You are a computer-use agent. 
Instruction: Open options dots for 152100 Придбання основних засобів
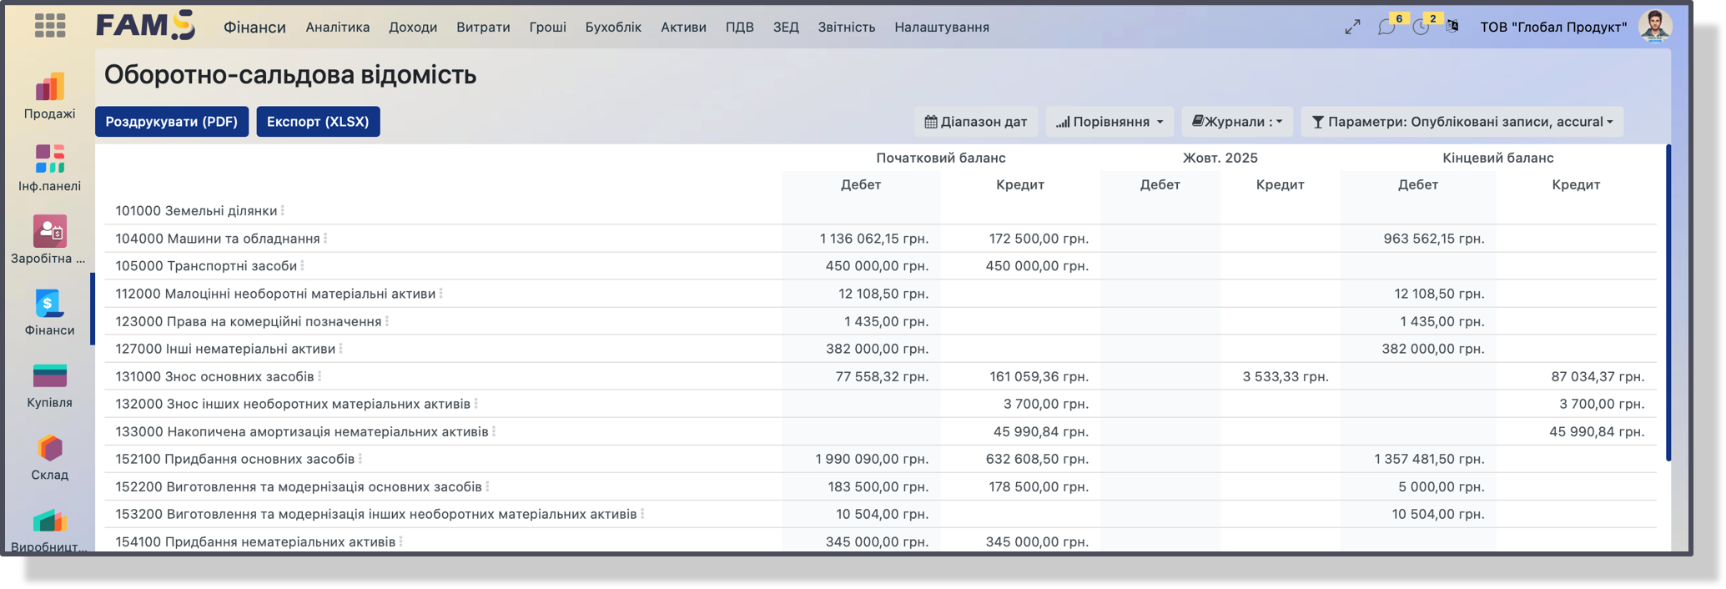click(360, 459)
